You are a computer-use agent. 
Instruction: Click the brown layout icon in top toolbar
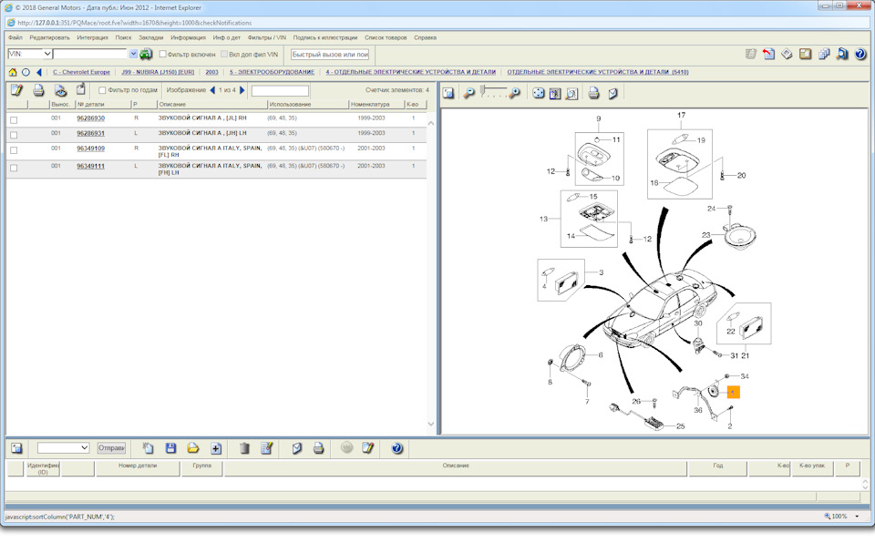805,54
